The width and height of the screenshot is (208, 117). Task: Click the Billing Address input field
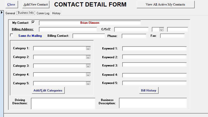point(68,29)
